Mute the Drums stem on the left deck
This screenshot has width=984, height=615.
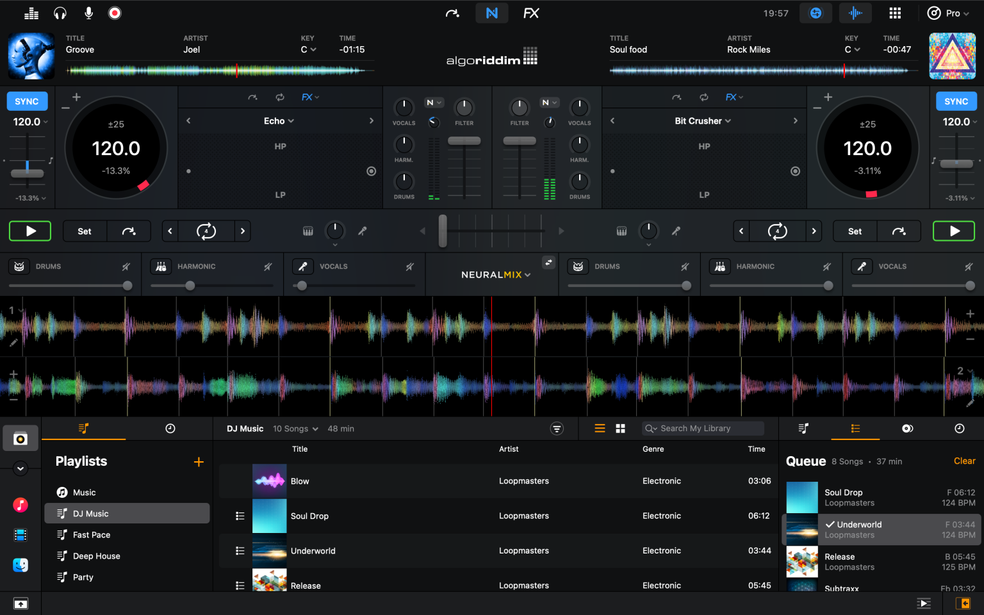pyautogui.click(x=126, y=266)
